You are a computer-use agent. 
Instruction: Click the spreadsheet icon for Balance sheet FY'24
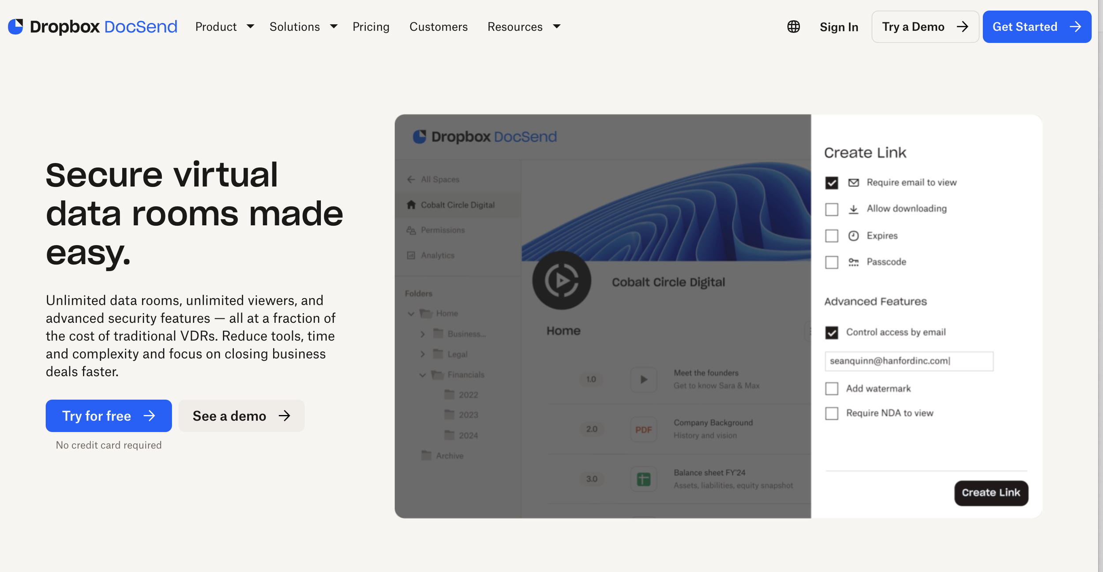pos(644,479)
